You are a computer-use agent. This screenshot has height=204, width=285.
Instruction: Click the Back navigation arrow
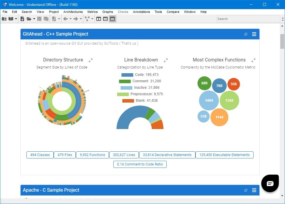(65, 19)
